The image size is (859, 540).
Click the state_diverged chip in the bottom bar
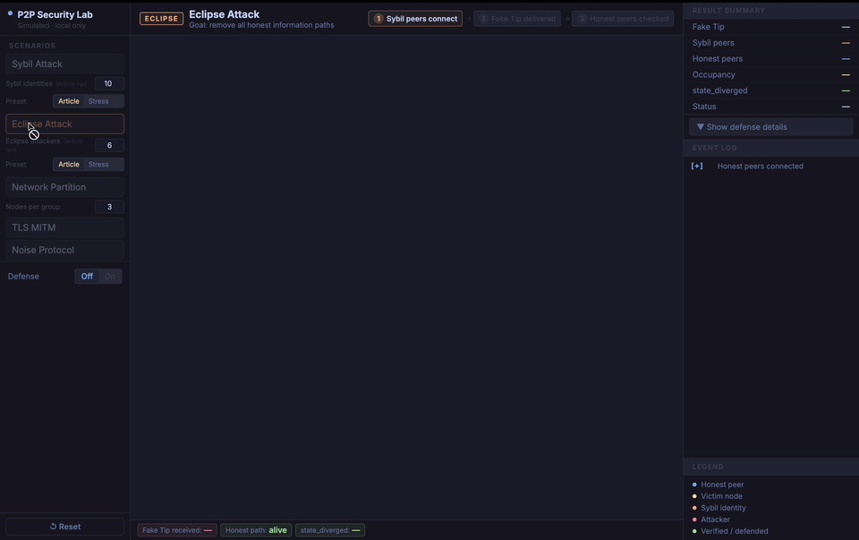click(330, 530)
